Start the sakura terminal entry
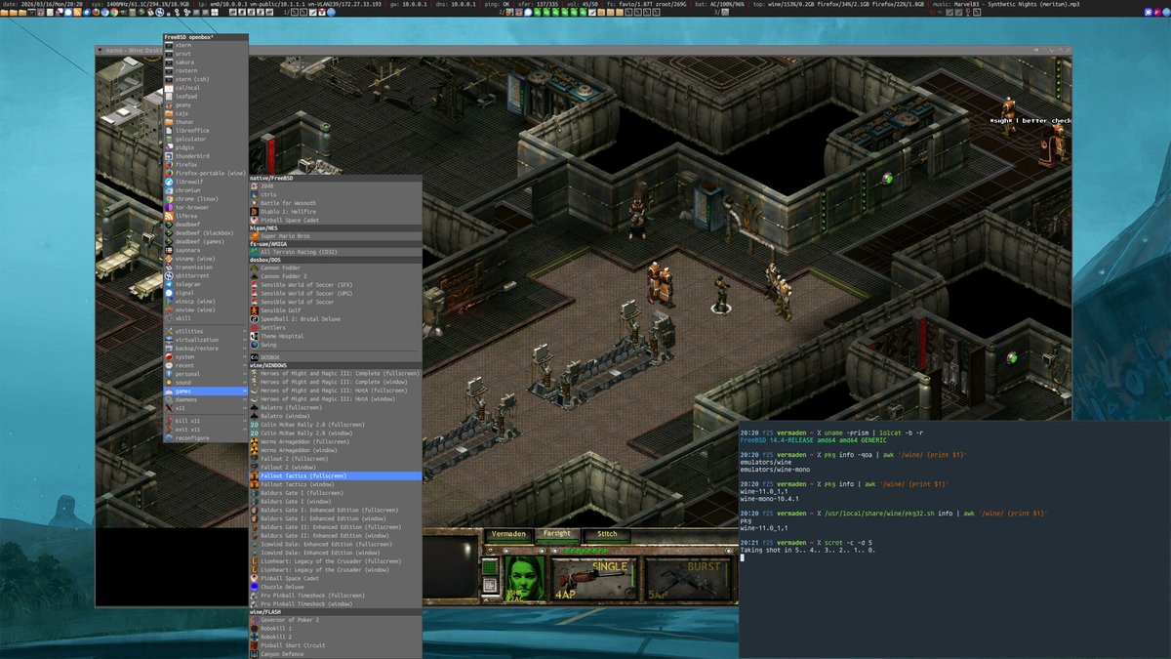Image resolution: width=1171 pixels, height=659 pixels. point(206,62)
